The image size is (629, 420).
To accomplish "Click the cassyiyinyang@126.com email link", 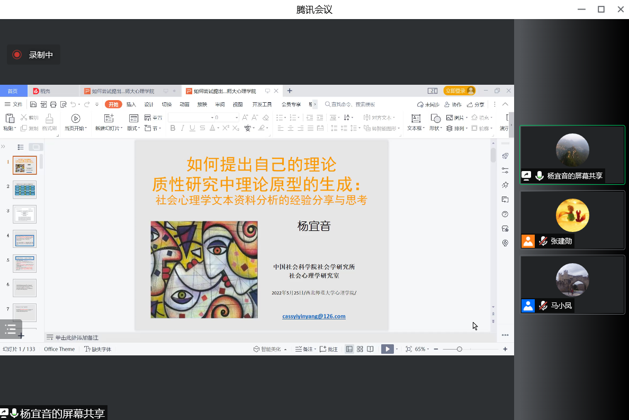I will pyautogui.click(x=313, y=316).
